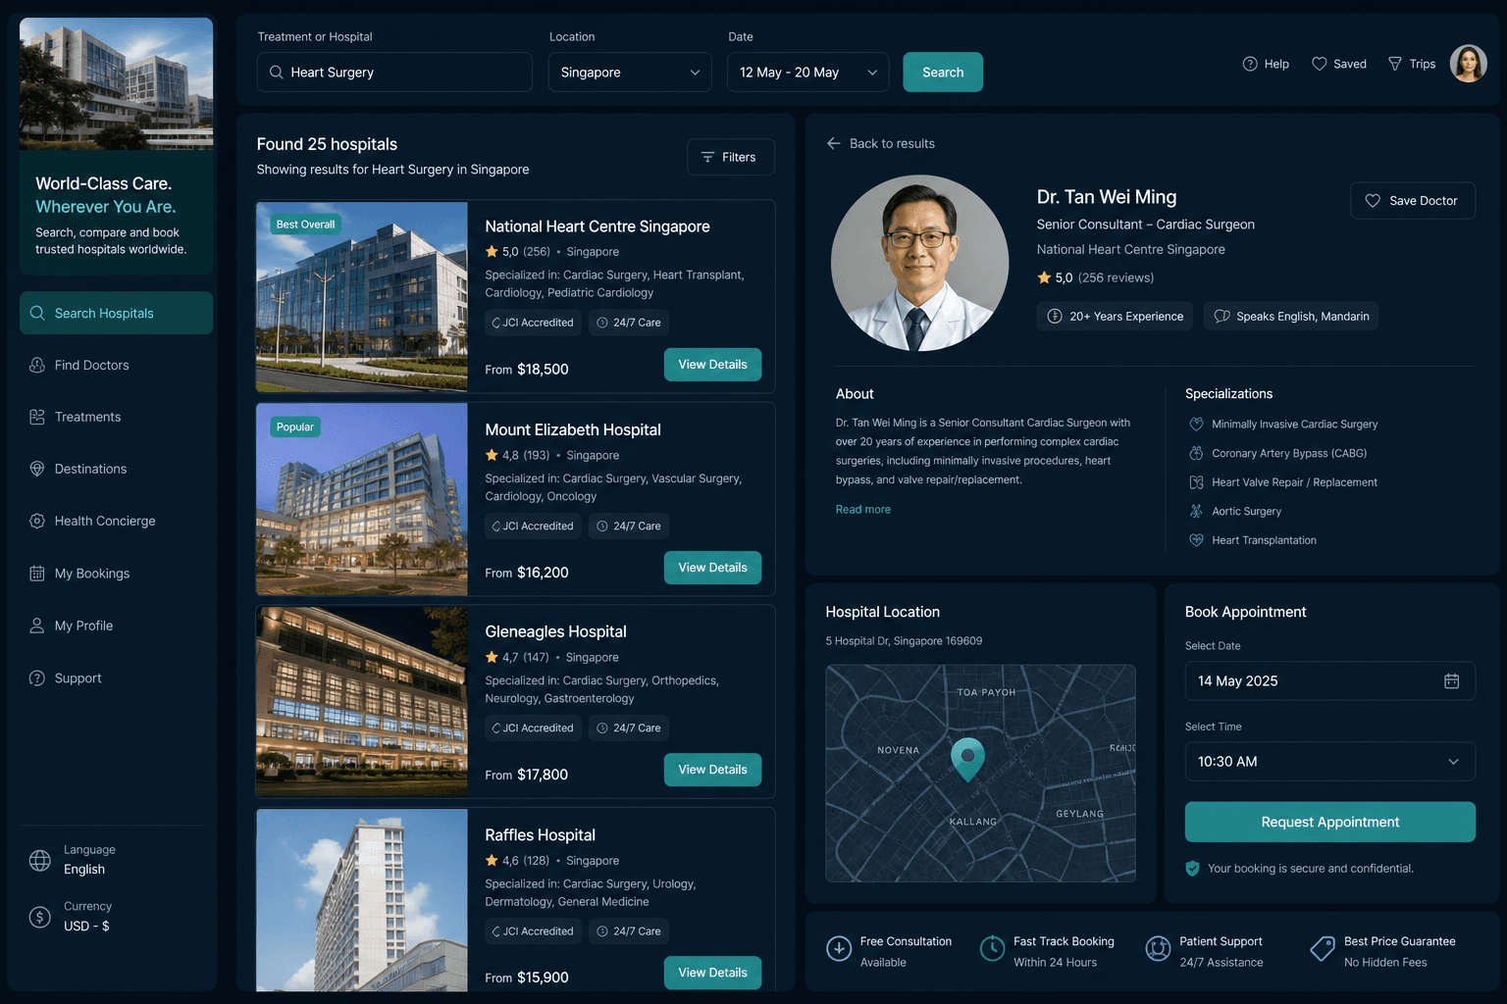Viewport: 1507px width, 1004px height.
Task: Click the map location pin marker
Action: pos(968,759)
